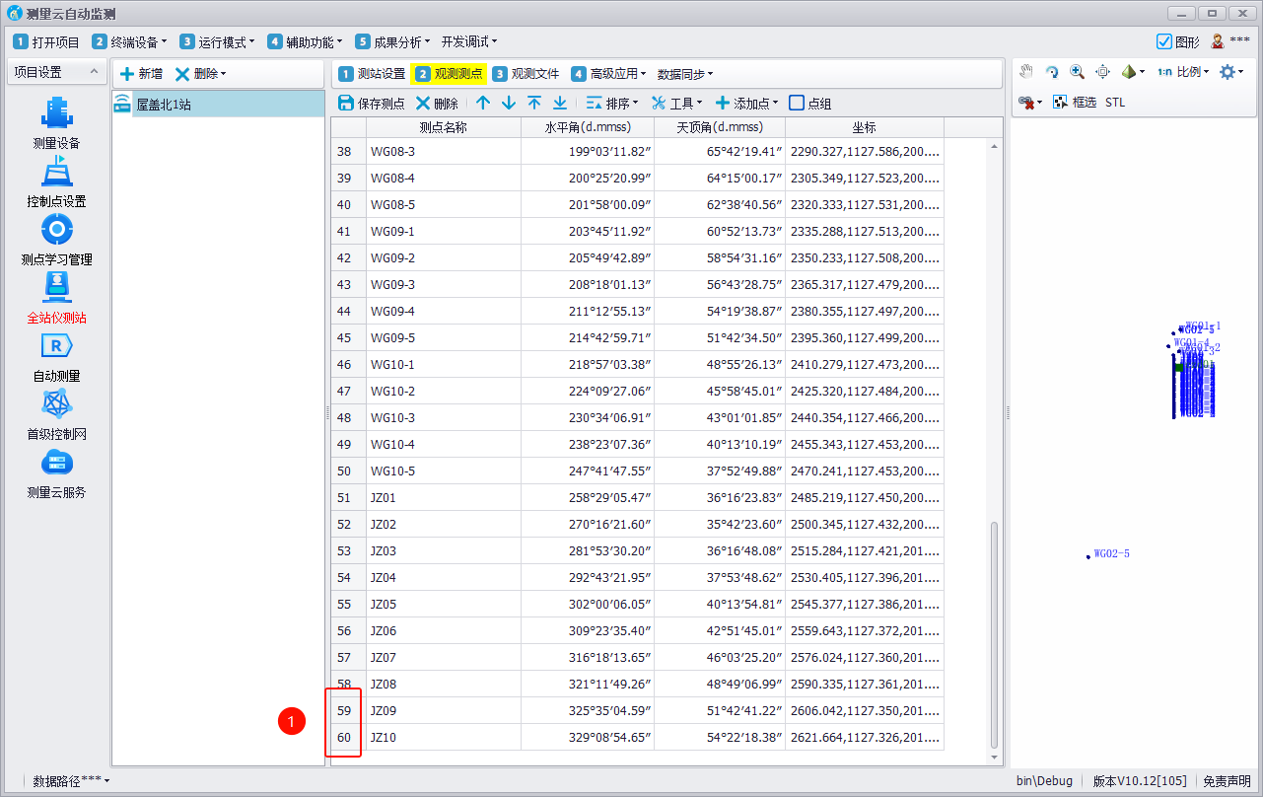The height and width of the screenshot is (797, 1263).
Task: Select the 全站仪测站 sidebar icon
Action: tap(56, 298)
